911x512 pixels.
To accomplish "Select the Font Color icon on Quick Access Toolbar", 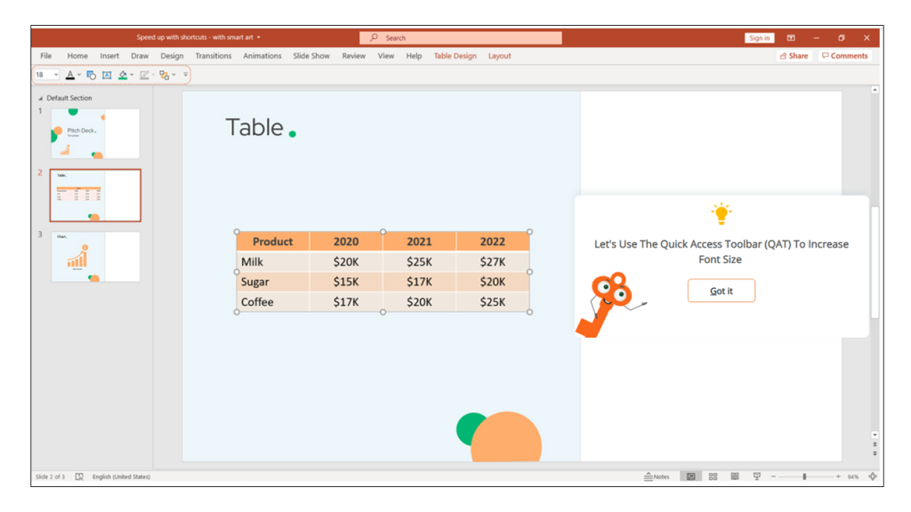I will [71, 75].
